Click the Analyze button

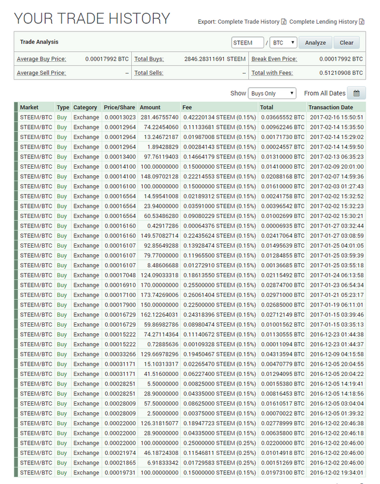tap(315, 43)
